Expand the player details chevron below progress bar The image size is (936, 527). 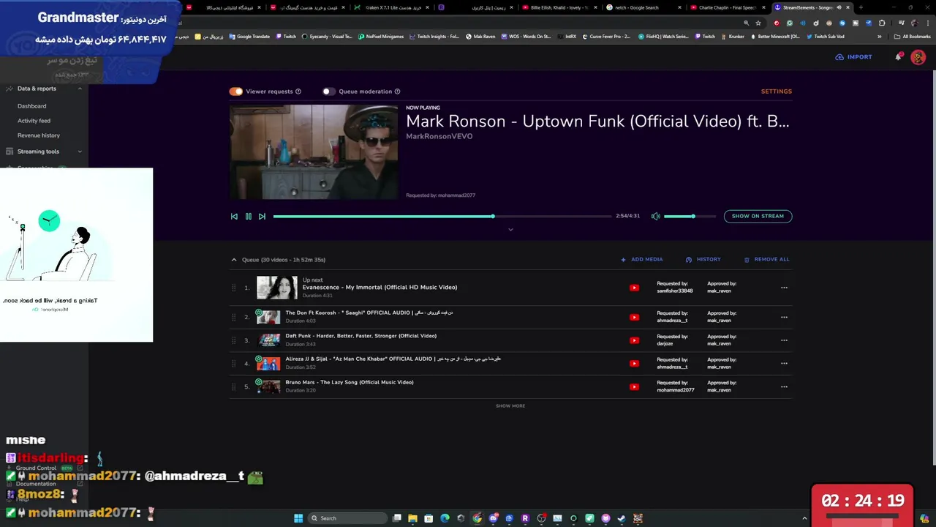tap(510, 230)
